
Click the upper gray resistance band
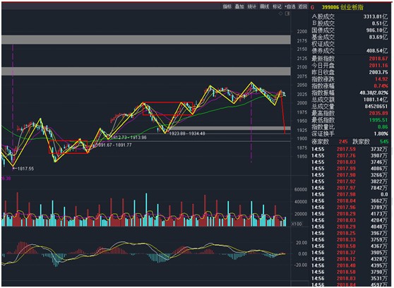(x=146, y=40)
